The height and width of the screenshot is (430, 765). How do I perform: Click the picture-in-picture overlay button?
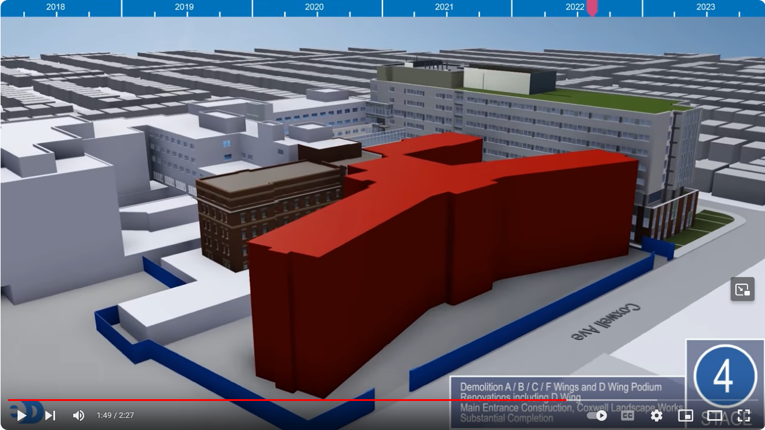[x=743, y=289]
